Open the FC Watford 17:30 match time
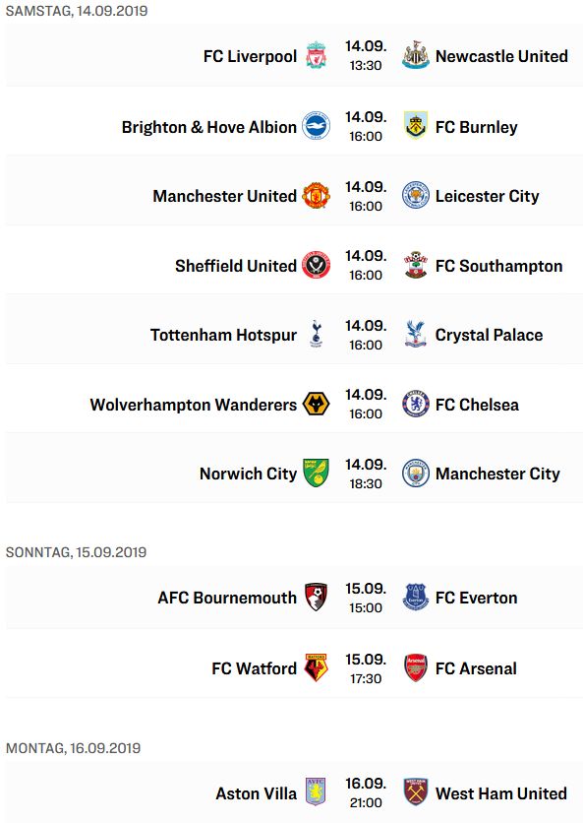 (x=366, y=678)
